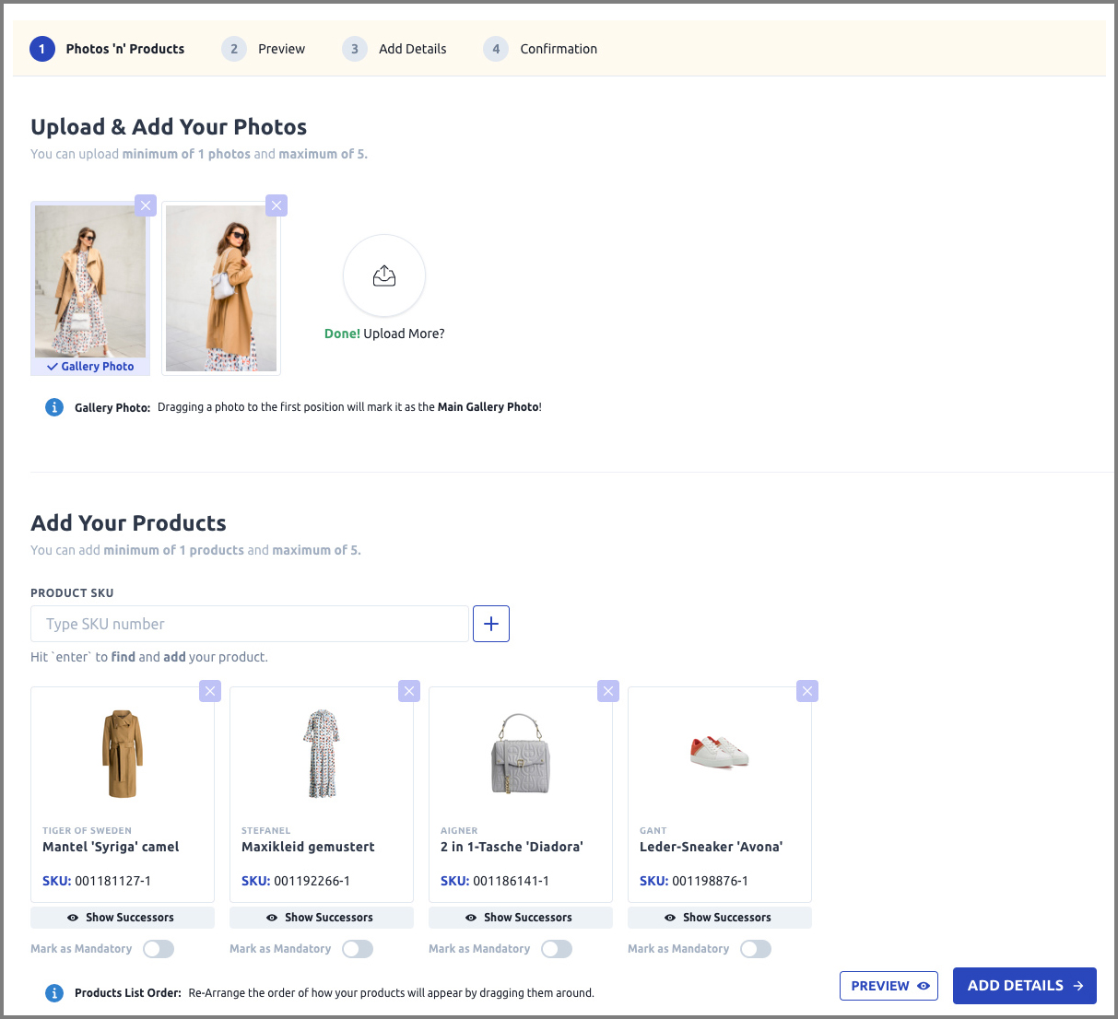Remove the first uploaded gallery photo

(146, 205)
